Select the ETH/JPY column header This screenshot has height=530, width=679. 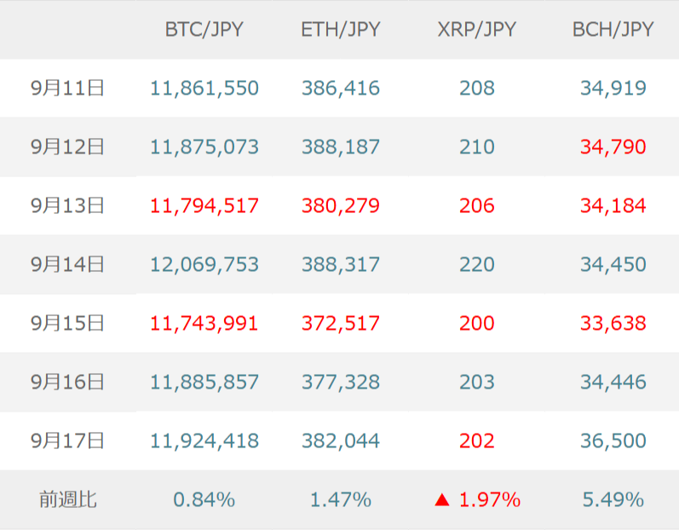point(341,30)
